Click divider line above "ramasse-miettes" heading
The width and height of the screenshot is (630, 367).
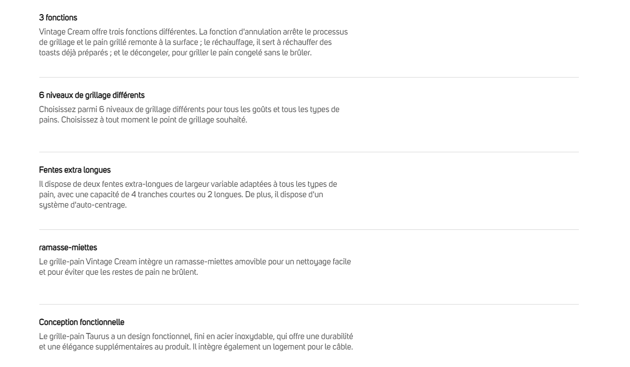pos(309,229)
